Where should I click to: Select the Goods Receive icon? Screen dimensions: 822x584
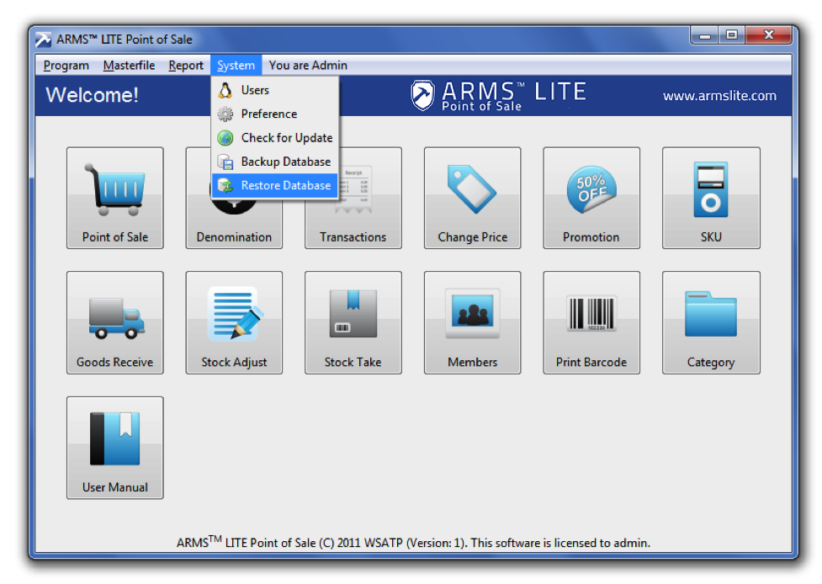point(114,322)
